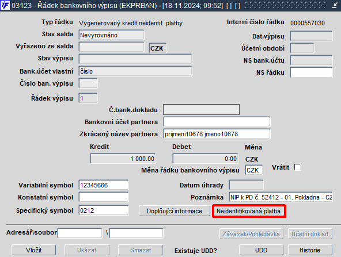Image resolution: width=341 pixels, height=257 pixels.
Task: Focus the Variabilní symbol field
Action: 104,185
